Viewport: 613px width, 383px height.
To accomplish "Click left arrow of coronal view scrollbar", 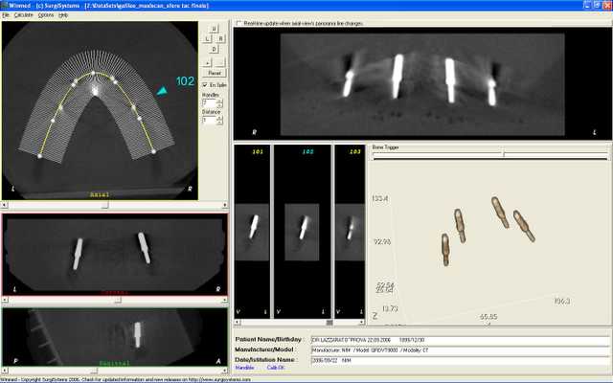I will pos(5,300).
